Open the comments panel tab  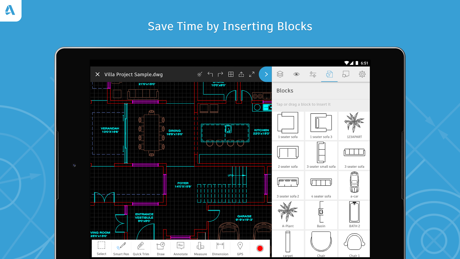[346, 74]
